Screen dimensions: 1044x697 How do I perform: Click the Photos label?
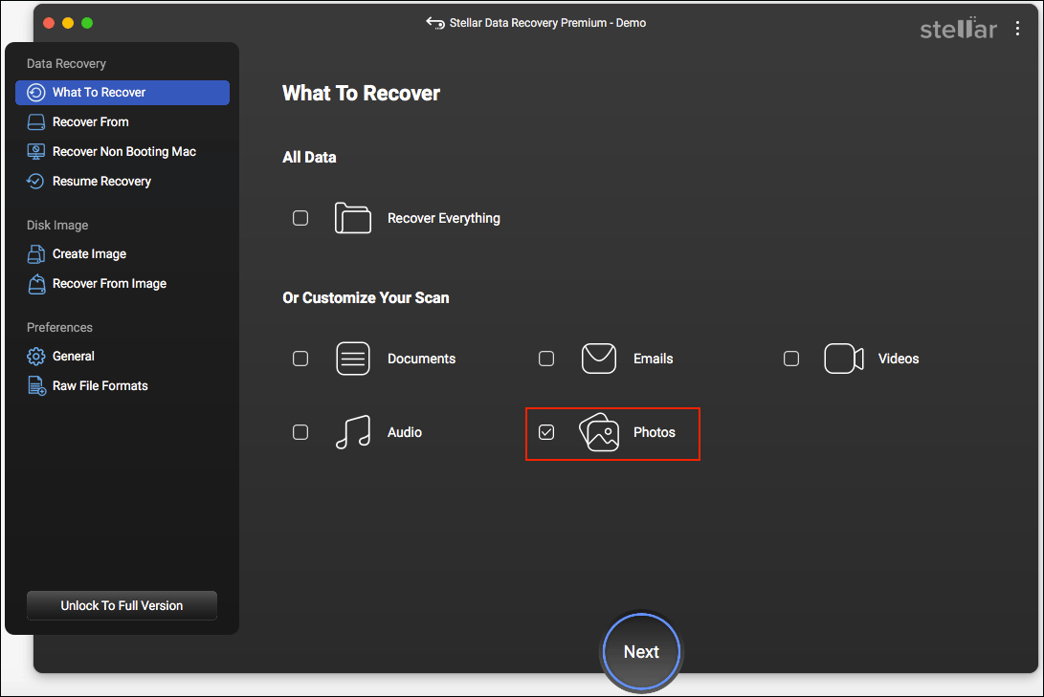[654, 432]
